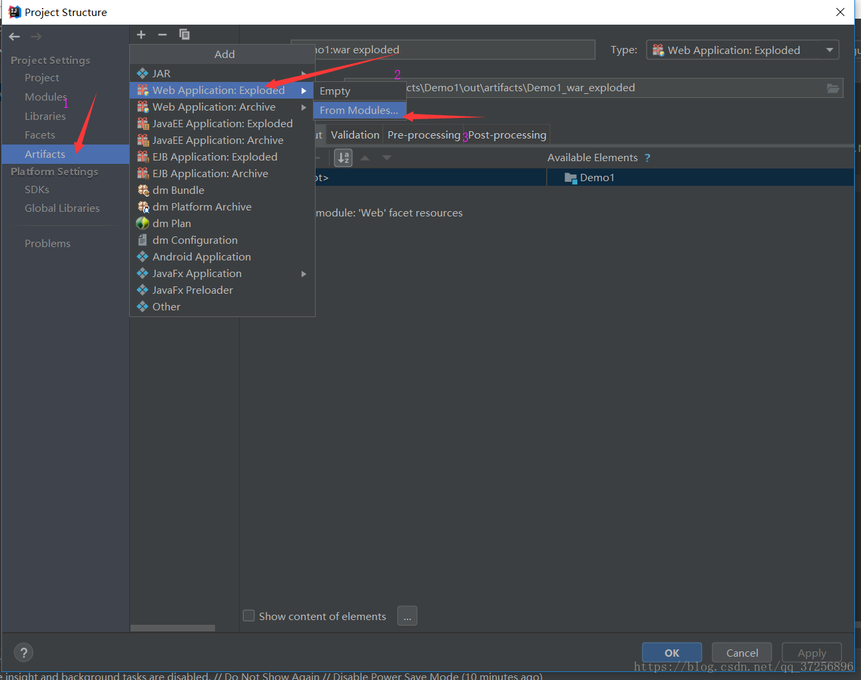Viewport: 861px width, 680px height.
Task: Open the Post-processing tab
Action: pyautogui.click(x=507, y=135)
